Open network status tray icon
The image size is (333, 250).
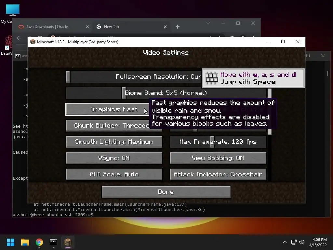[x=294, y=242]
